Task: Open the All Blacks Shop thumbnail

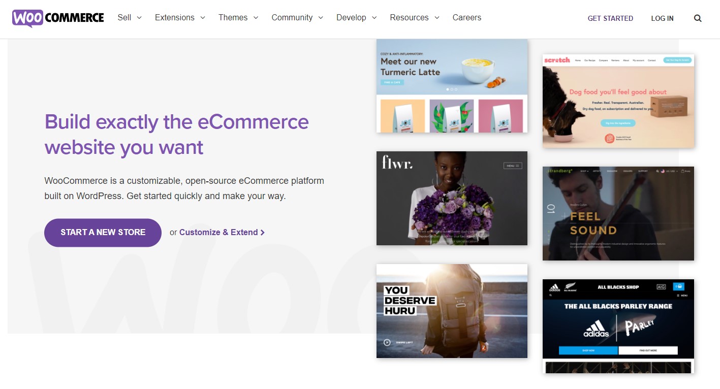Action: point(618,326)
